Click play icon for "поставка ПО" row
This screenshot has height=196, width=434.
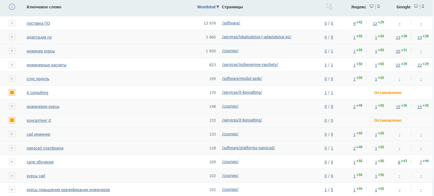(x=12, y=23)
